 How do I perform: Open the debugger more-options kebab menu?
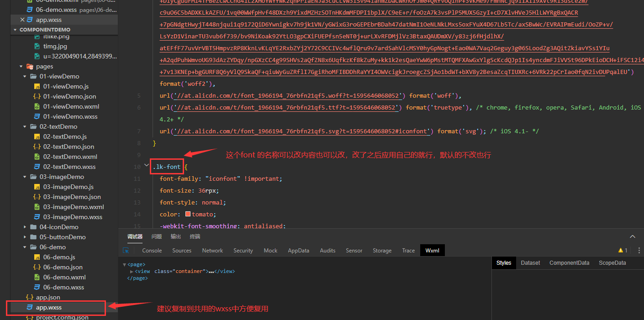tap(639, 250)
